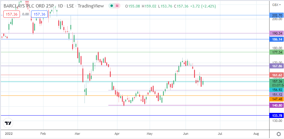
Task: Click the BARCLAYS PLC ORD 25P symbol title
Action: pyautogui.click(x=29, y=6)
